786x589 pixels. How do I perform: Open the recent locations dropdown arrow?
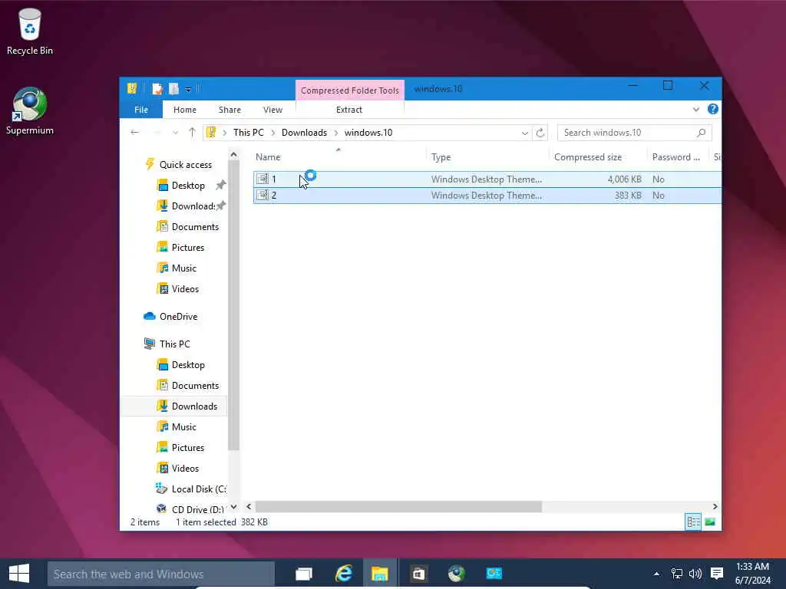tap(175, 133)
